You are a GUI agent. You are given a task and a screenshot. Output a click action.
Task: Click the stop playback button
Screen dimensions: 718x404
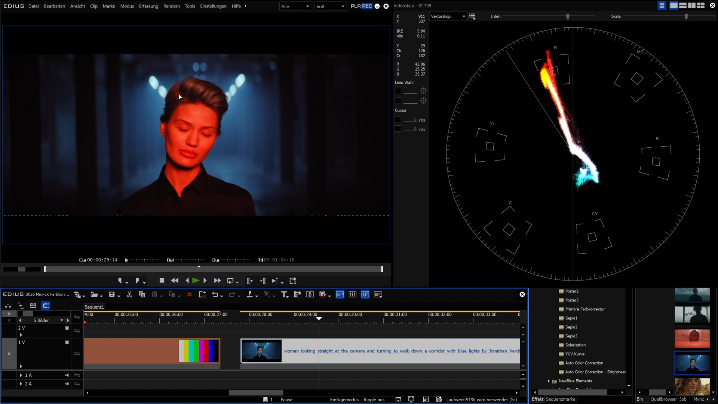162,281
